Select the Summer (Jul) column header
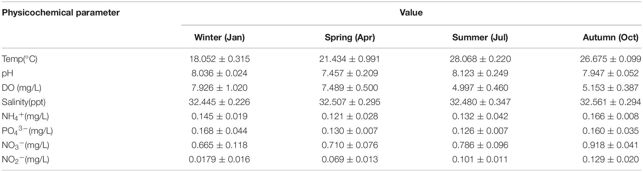The image size is (643, 172). (x=480, y=37)
